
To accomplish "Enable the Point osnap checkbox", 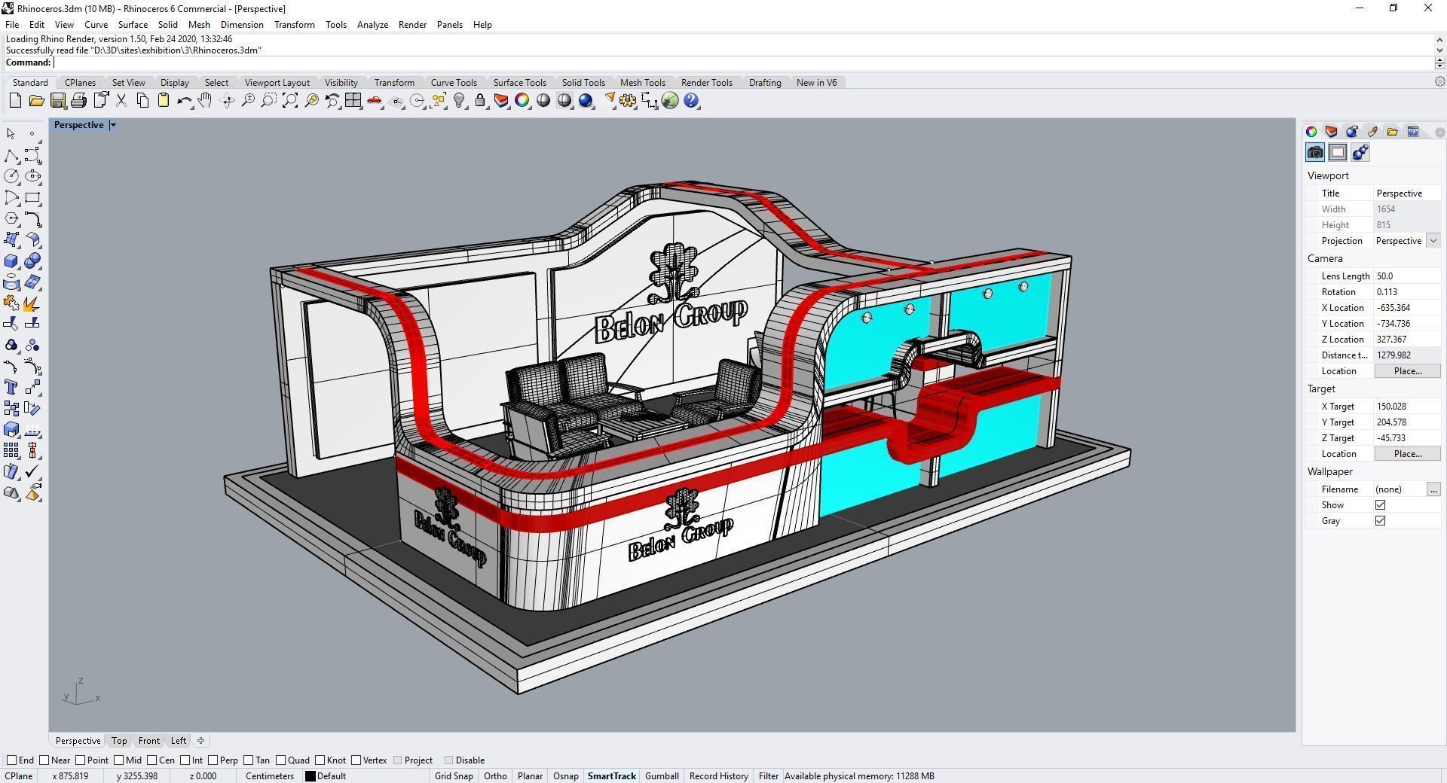I will (81, 760).
